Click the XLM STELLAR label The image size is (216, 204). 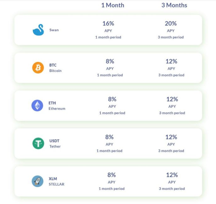(x=56, y=181)
